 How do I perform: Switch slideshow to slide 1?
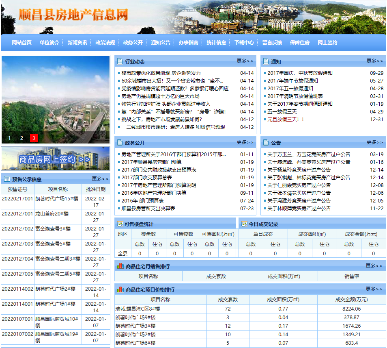(x=9, y=138)
